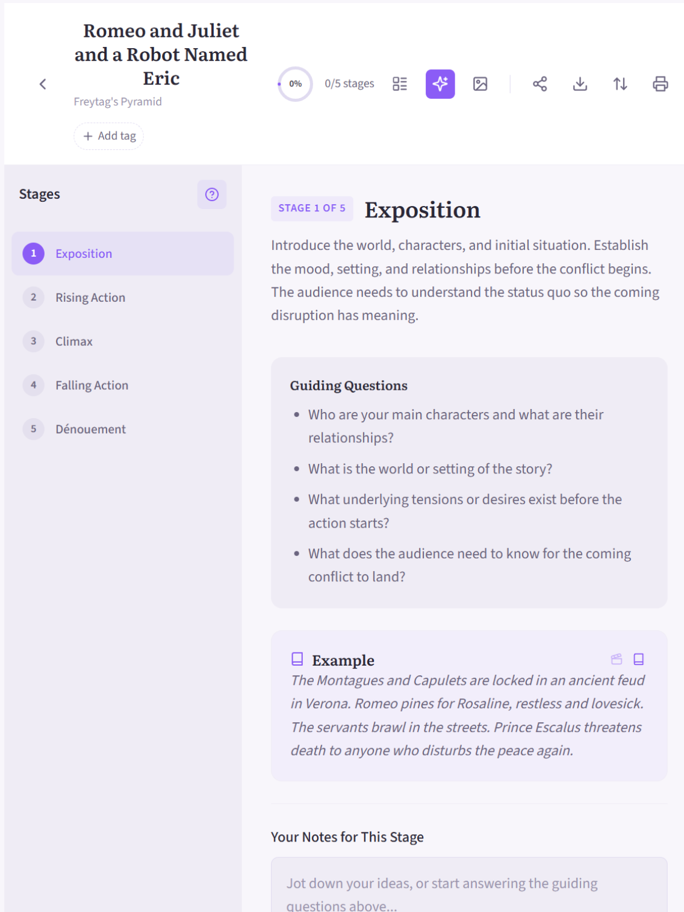Click the print icon
Screen dimensions: 684x912
(x=661, y=84)
